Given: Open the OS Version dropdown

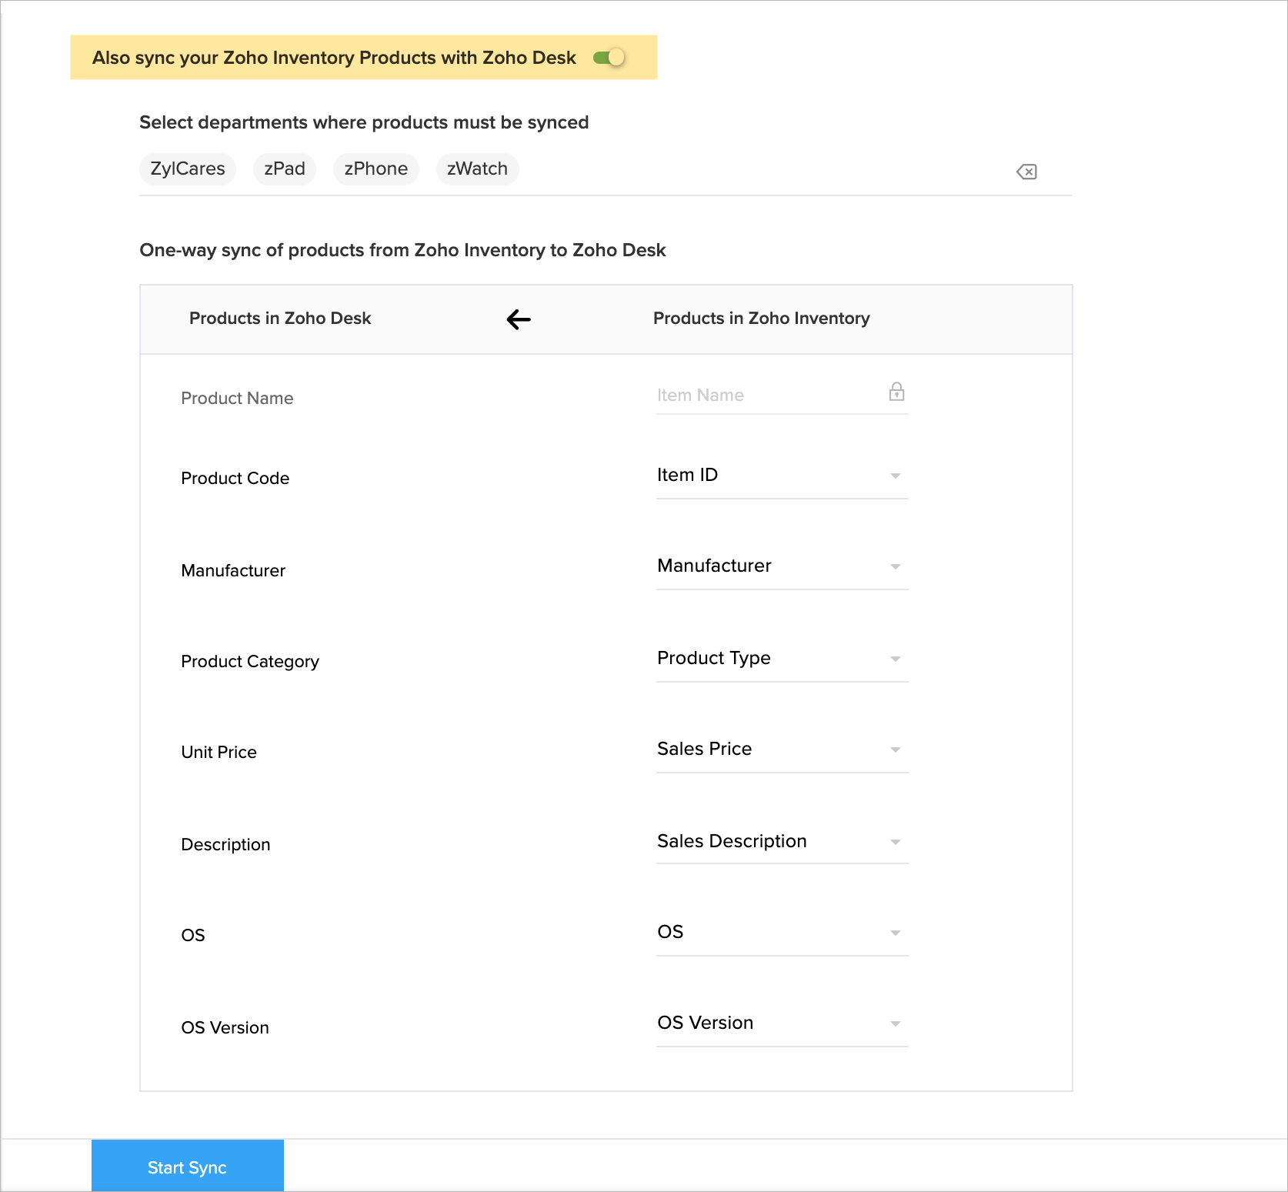Looking at the screenshot, I should click(781, 1023).
